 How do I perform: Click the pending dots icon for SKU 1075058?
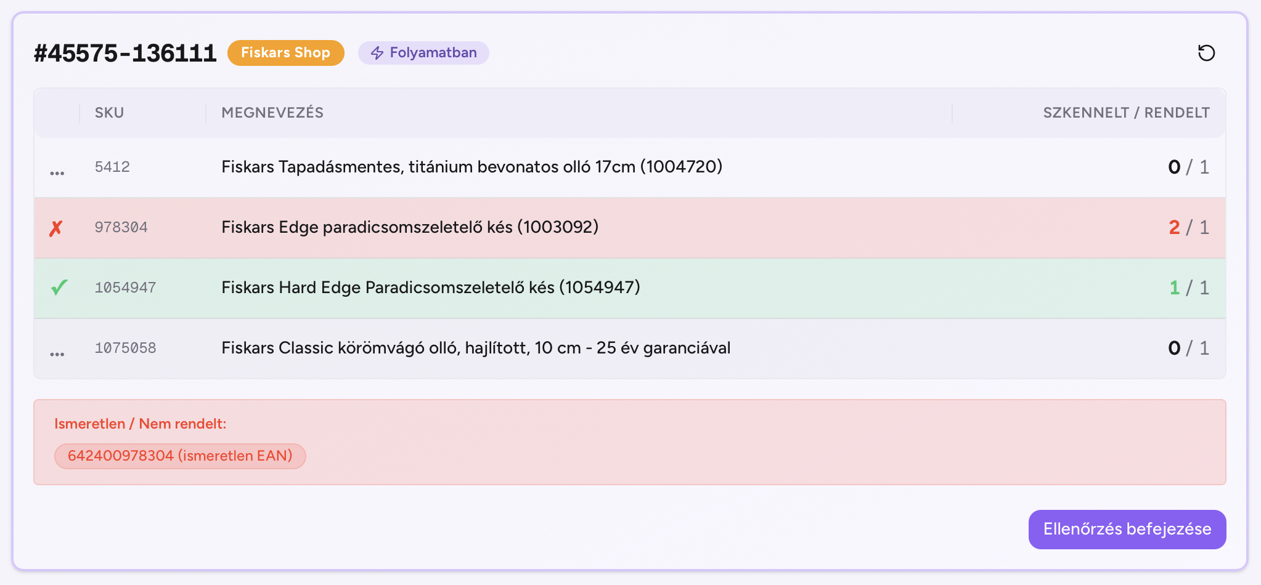pyautogui.click(x=57, y=354)
